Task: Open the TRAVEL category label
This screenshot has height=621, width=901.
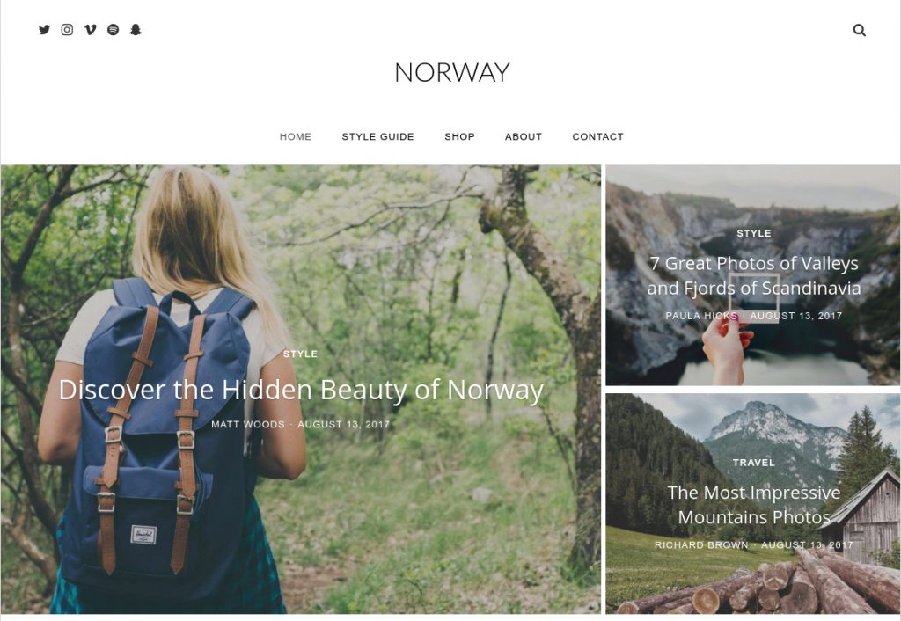Action: 754,463
